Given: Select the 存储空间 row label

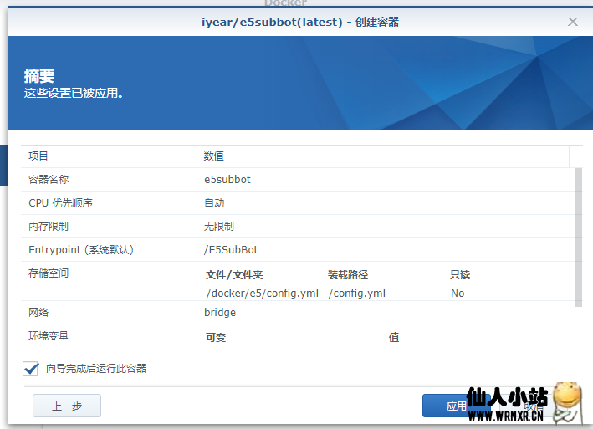Looking at the screenshot, I should (49, 273).
